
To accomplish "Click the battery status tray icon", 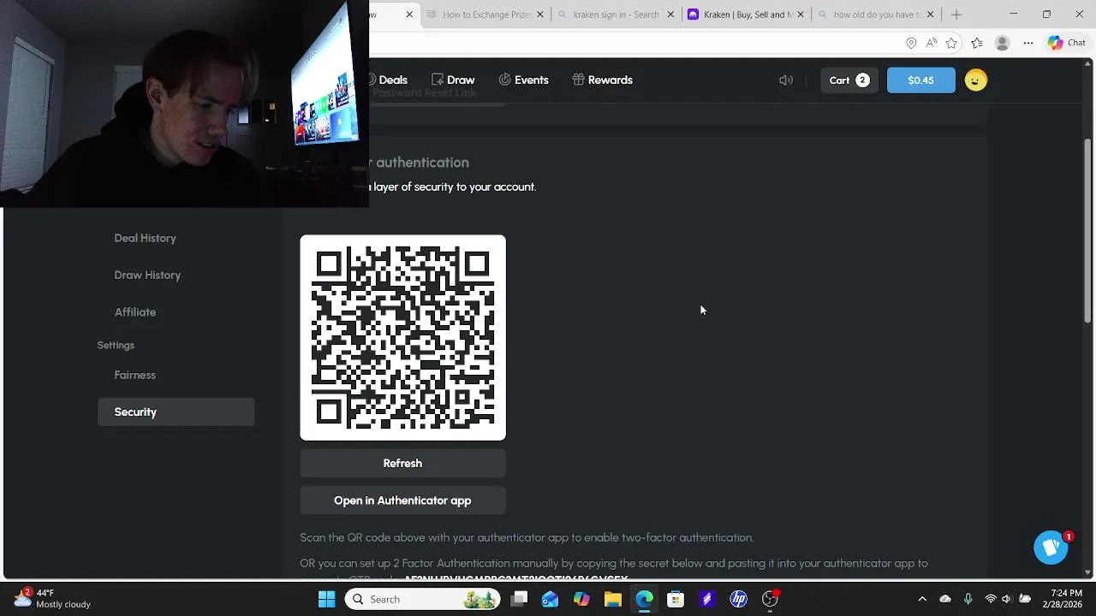I will [1025, 599].
